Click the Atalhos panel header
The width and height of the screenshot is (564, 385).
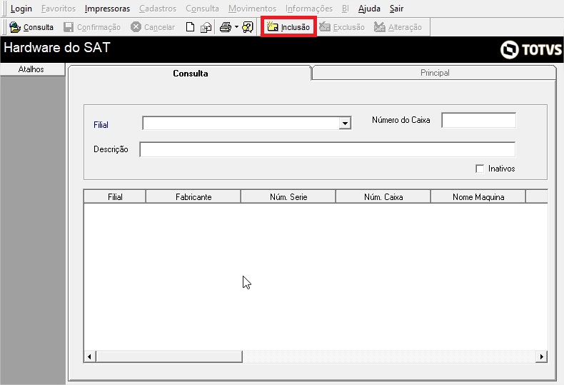tap(31, 69)
